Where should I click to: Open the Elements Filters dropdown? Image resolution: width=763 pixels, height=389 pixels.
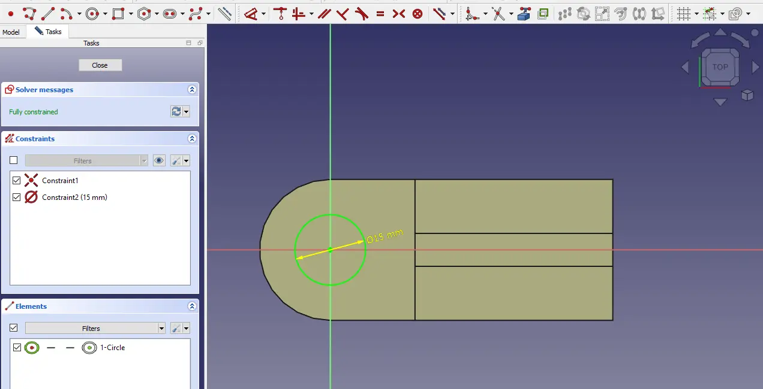click(161, 329)
